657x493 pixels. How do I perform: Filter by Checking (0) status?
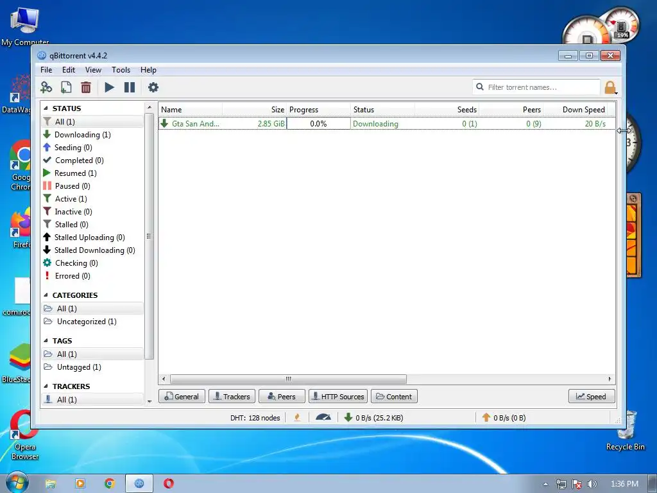pos(92,263)
